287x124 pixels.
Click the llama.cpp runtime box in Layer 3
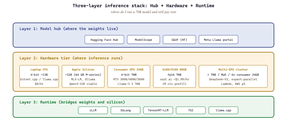click(x=223, y=110)
